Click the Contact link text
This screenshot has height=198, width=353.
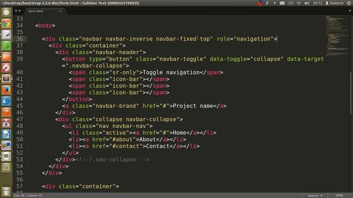tap(158, 146)
